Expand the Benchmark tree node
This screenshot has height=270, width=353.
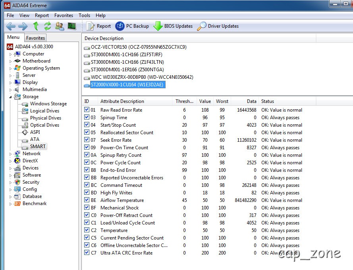point(10,204)
